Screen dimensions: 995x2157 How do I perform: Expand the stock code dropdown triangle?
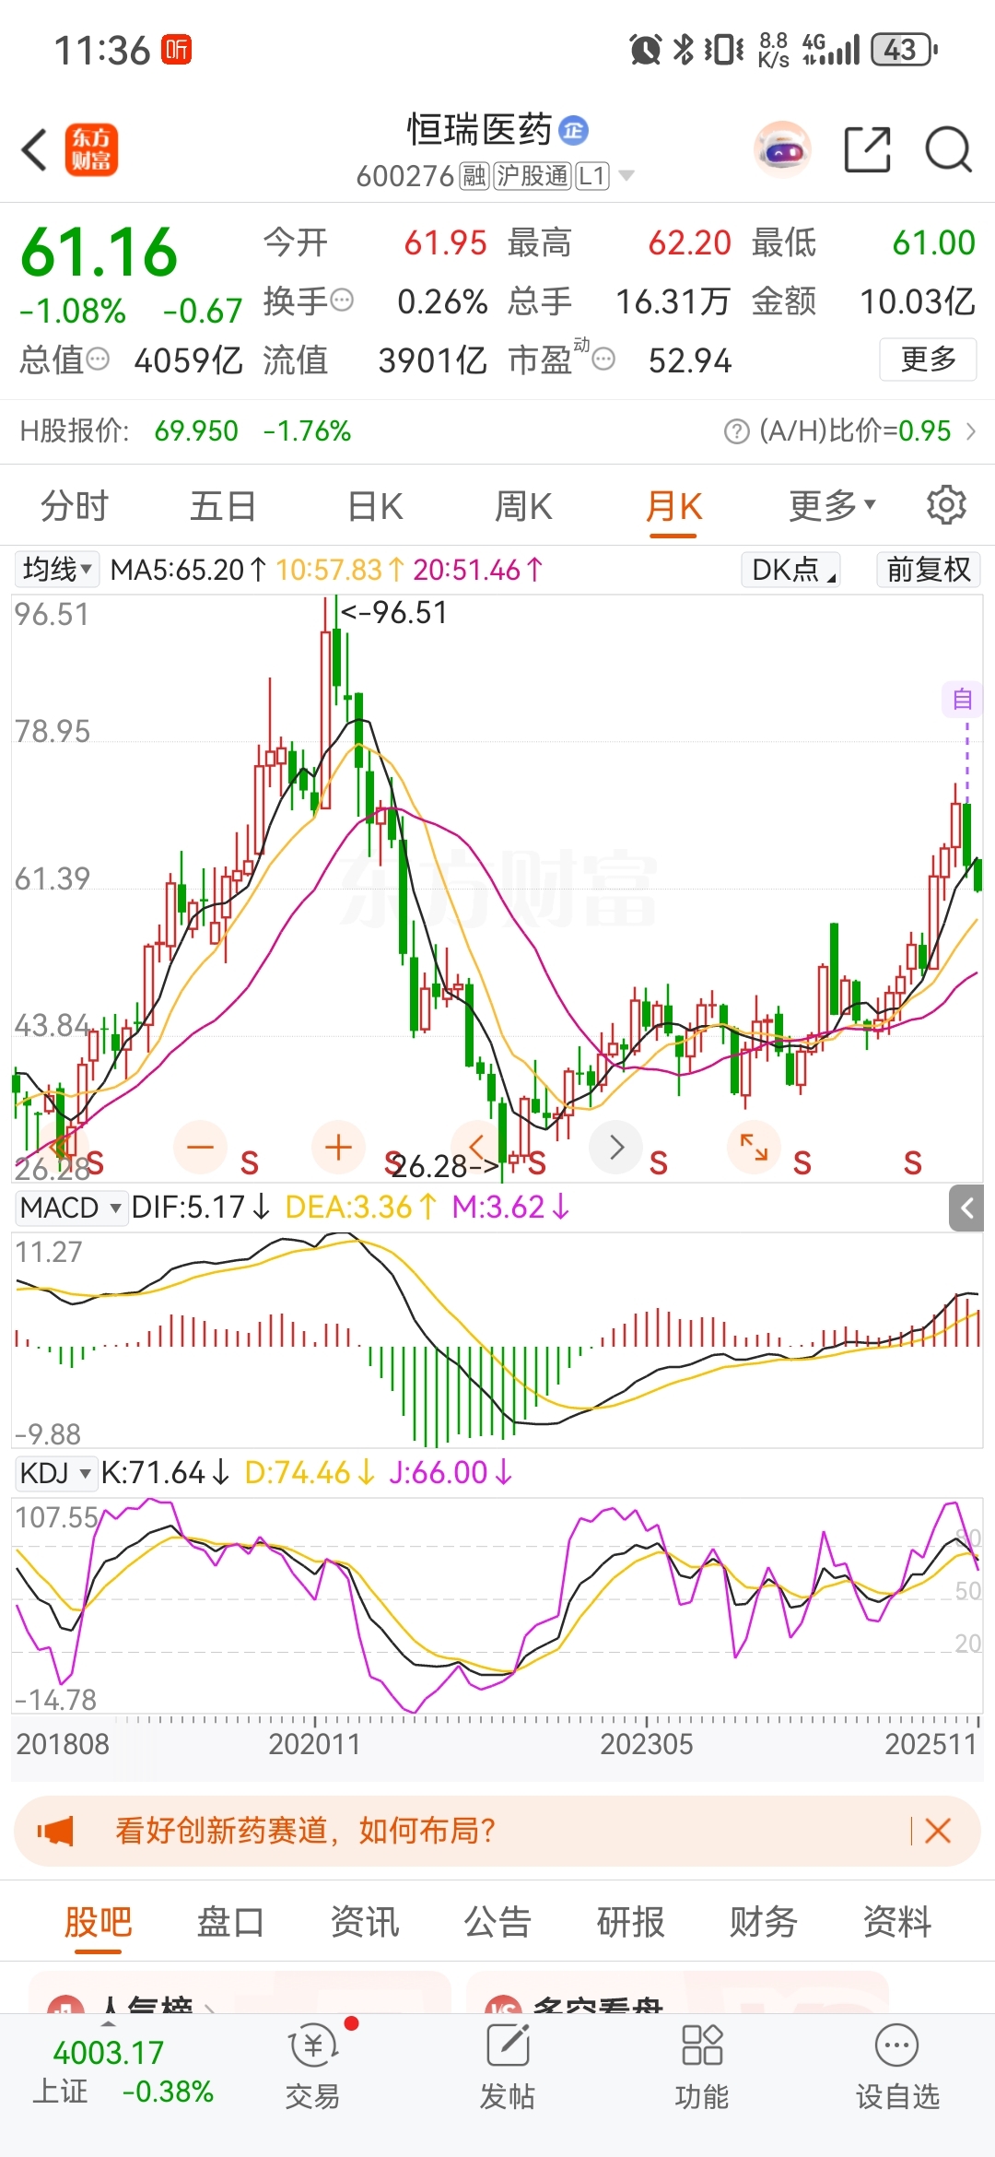point(626,175)
